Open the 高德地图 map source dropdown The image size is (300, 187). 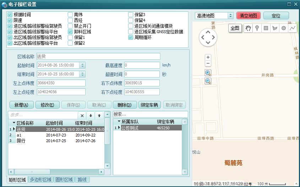[x=230, y=16]
